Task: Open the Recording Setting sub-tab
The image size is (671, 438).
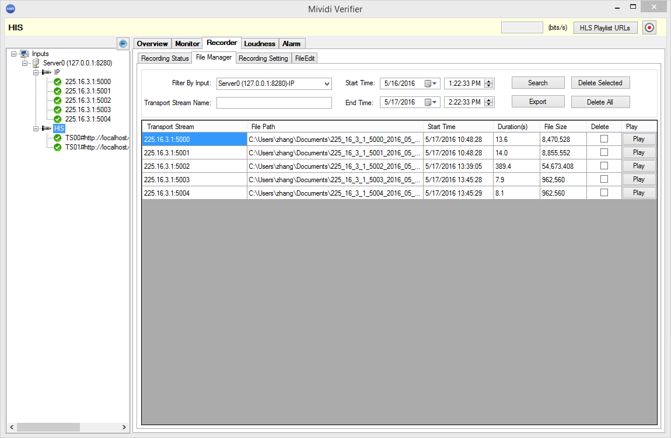Action: 263,58
